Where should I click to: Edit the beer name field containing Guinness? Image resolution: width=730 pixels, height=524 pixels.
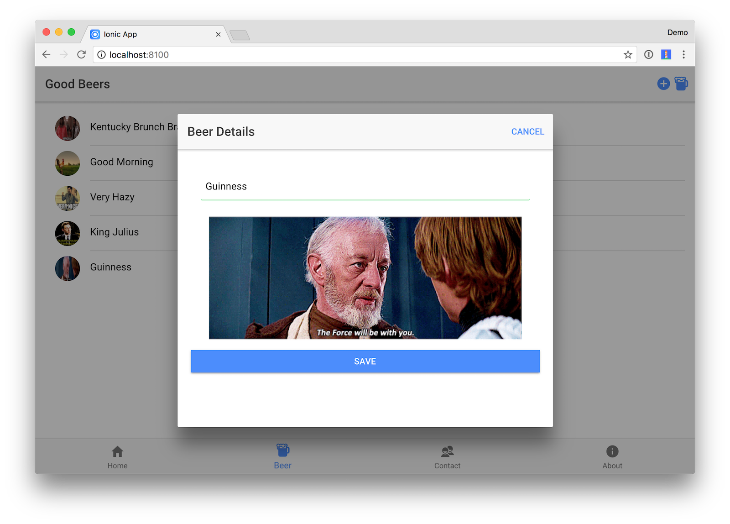(x=365, y=186)
